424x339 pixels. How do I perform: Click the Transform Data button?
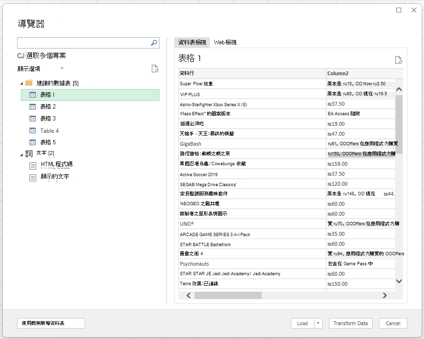tap(350, 323)
